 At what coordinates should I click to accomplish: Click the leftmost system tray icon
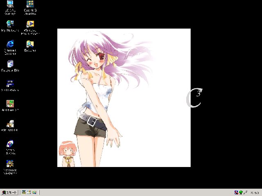(237, 192)
